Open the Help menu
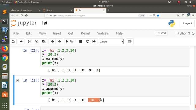The image size is (196, 110). coord(119,33)
